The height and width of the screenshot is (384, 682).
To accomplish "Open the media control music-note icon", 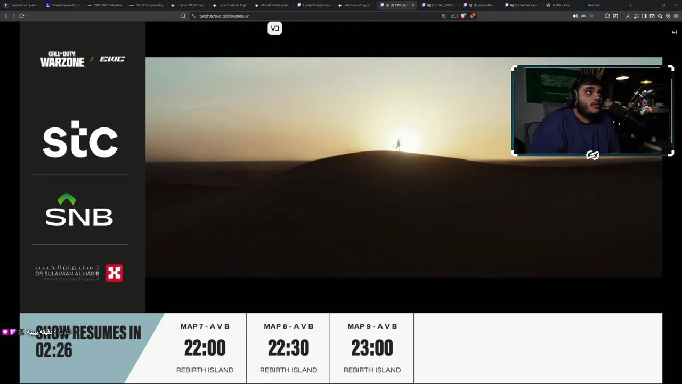I will pyautogui.click(x=636, y=16).
